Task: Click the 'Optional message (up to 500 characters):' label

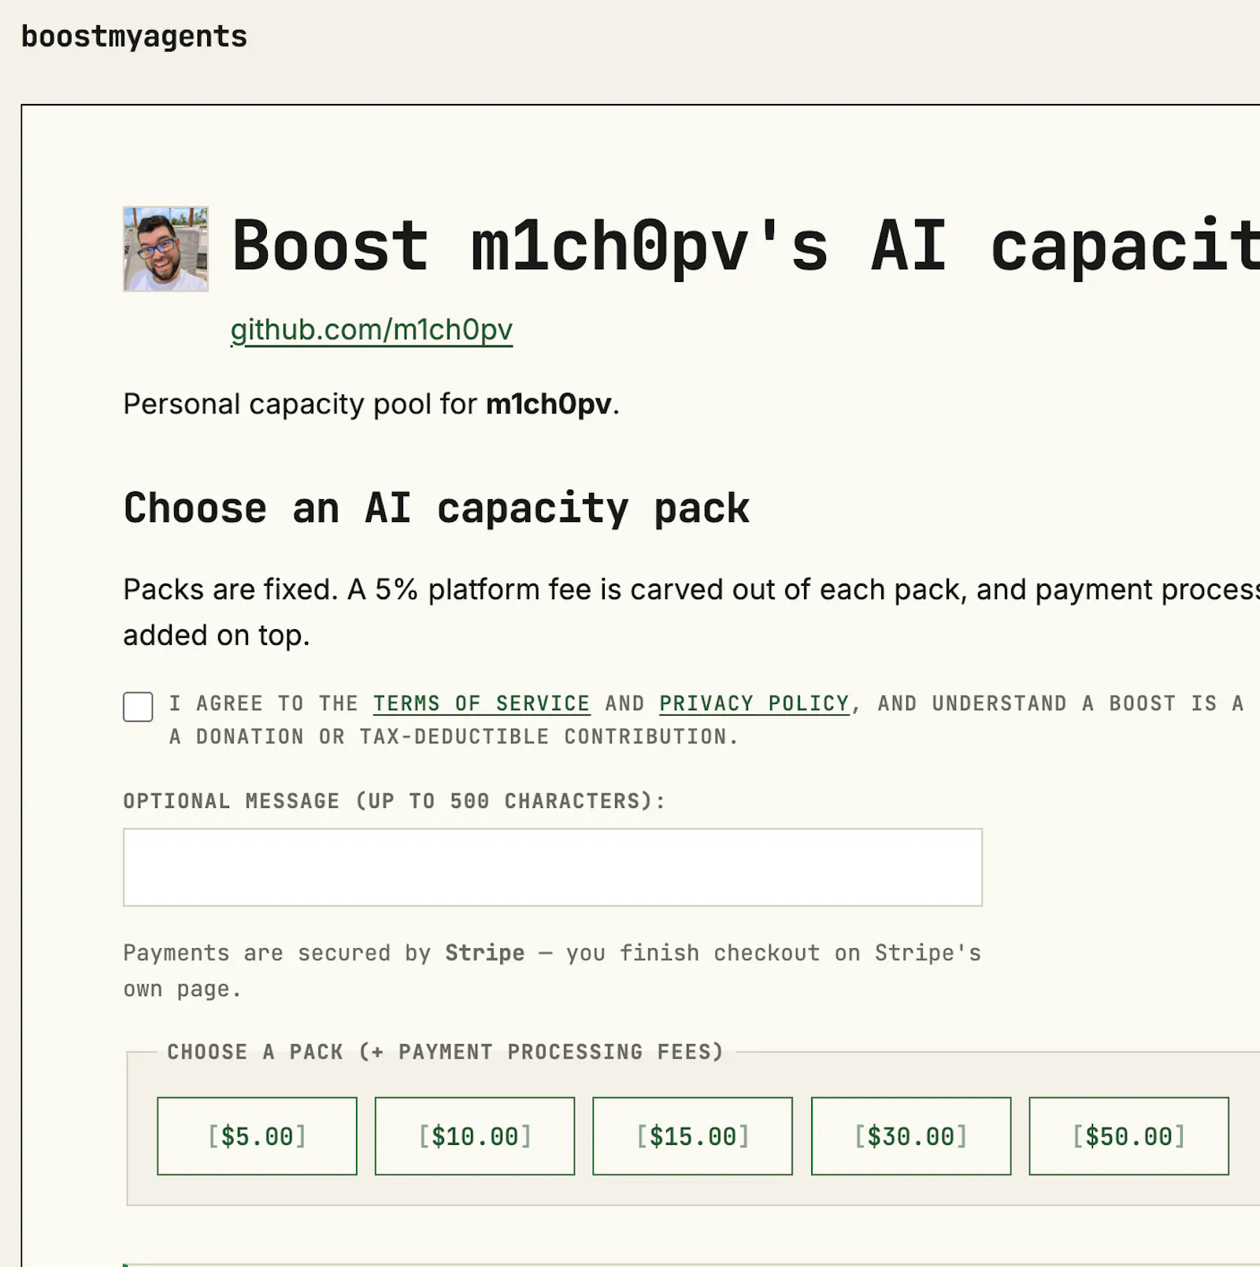Action: pos(395,801)
